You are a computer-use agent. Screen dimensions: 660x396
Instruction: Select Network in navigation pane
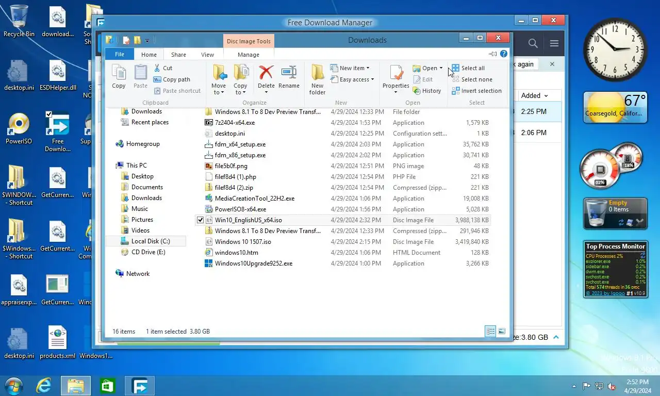click(x=133, y=274)
